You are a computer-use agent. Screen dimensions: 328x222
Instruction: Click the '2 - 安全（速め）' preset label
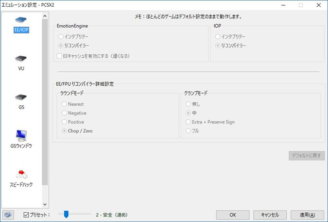(x=112, y=215)
